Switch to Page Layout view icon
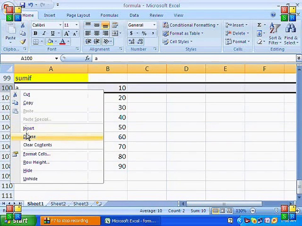 click(x=222, y=211)
